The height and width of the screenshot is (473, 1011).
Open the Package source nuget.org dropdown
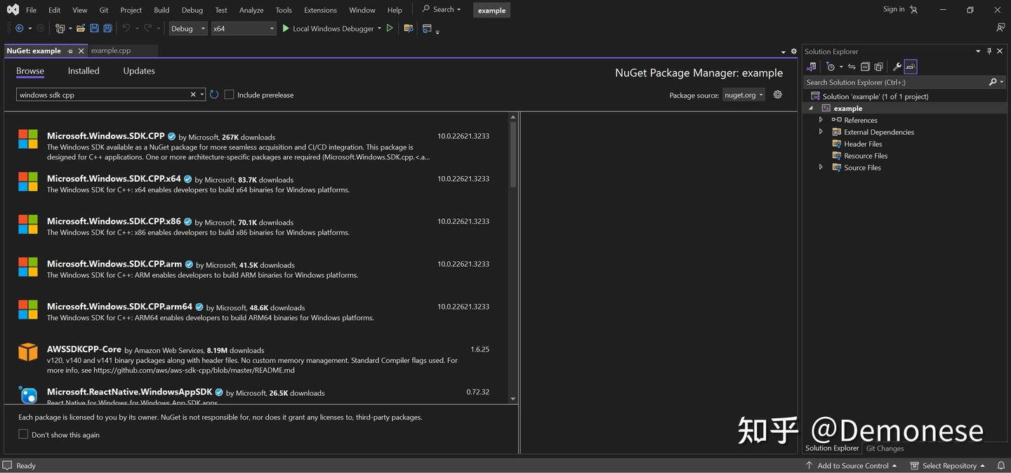pyautogui.click(x=744, y=95)
